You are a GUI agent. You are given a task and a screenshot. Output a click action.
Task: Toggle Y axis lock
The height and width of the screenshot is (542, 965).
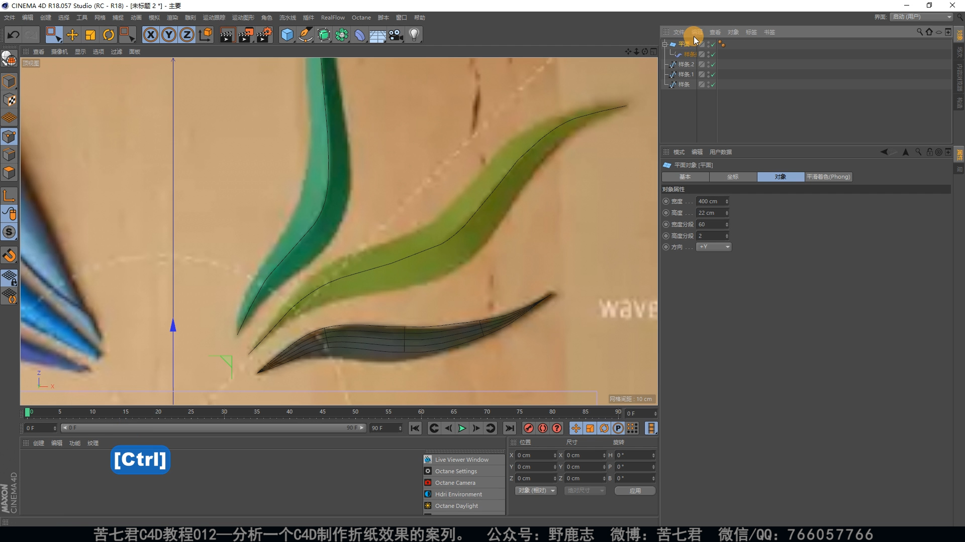tap(169, 35)
